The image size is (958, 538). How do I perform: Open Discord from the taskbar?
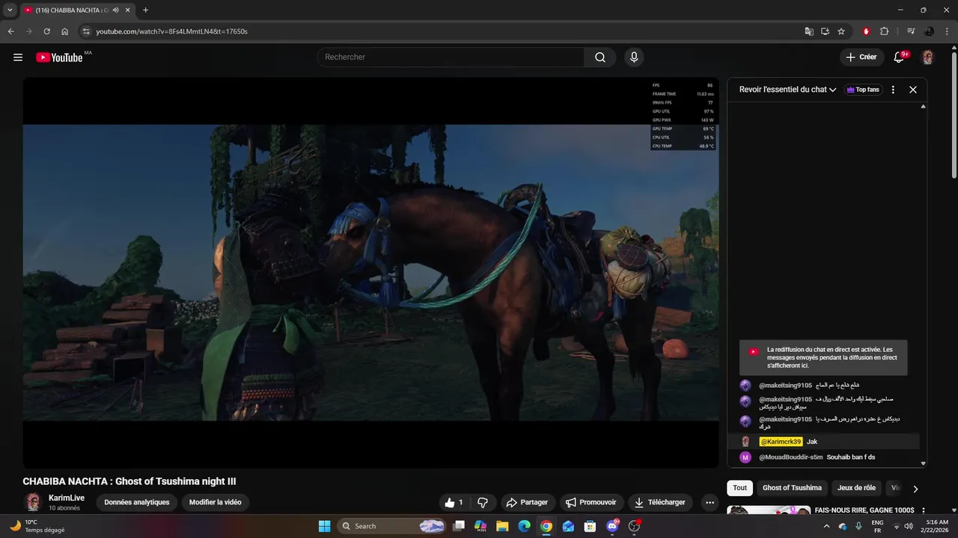coord(612,526)
